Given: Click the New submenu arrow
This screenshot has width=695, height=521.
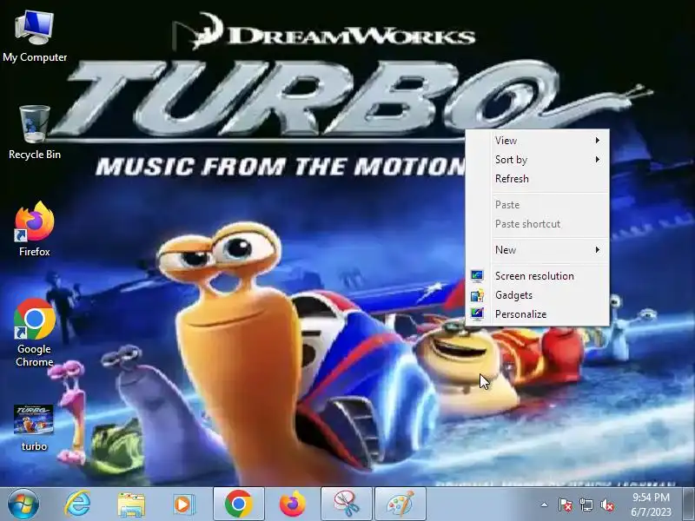Looking at the screenshot, I should coord(598,250).
